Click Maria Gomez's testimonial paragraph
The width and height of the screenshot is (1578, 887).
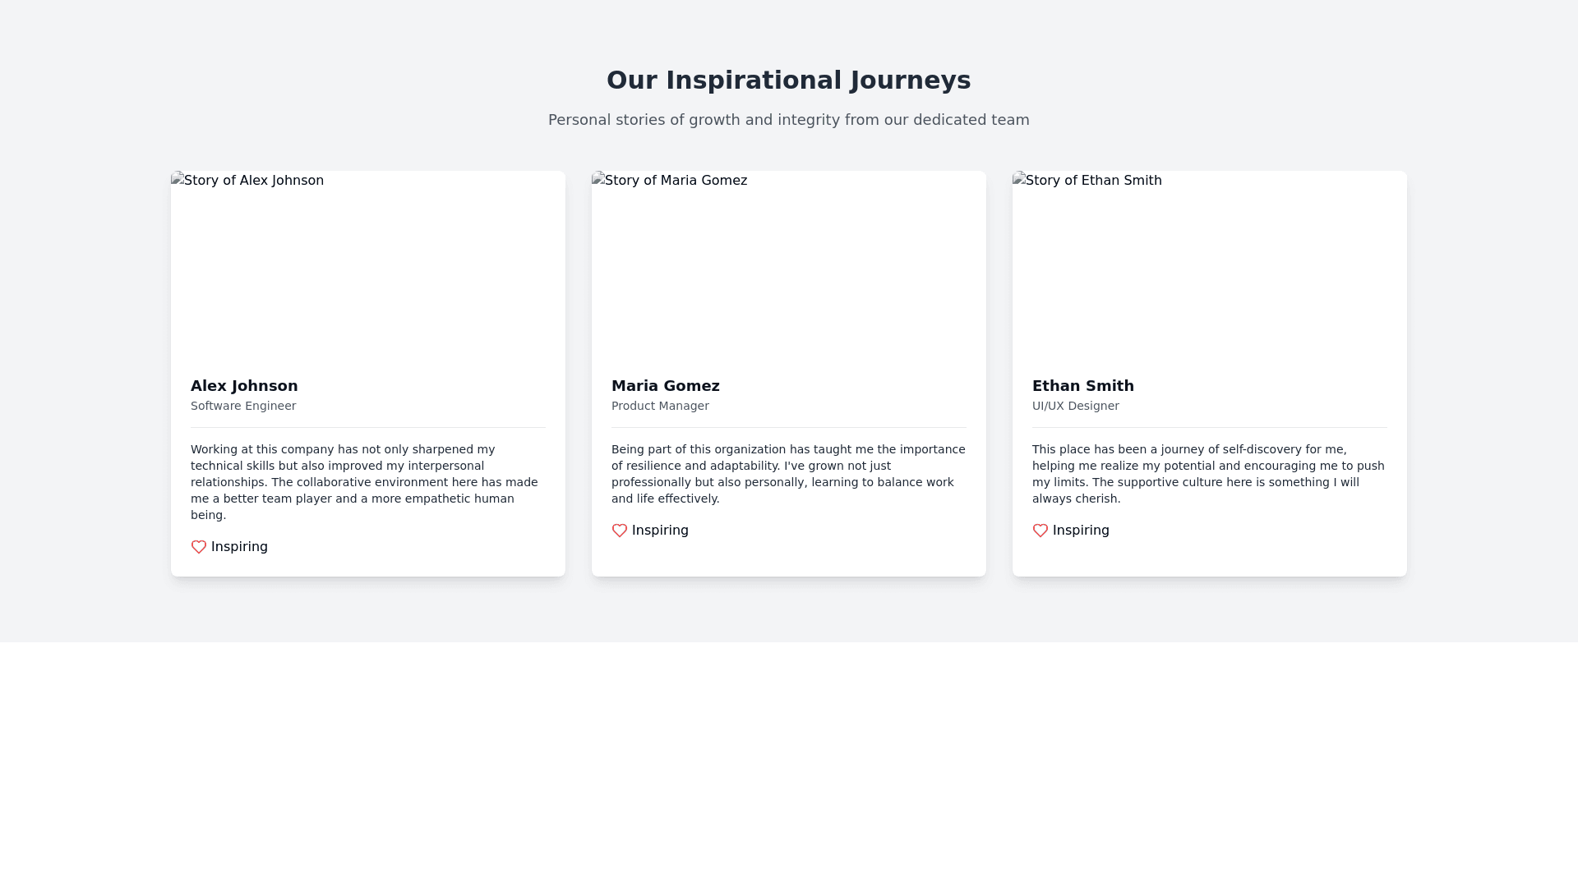click(x=788, y=474)
